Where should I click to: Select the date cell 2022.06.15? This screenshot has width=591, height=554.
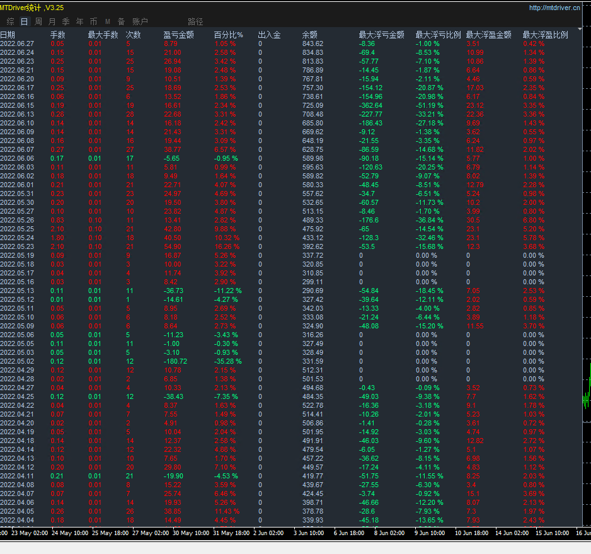(17, 106)
